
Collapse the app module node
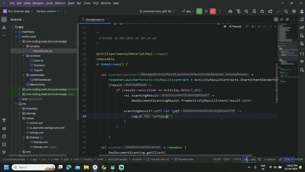tap(12, 27)
